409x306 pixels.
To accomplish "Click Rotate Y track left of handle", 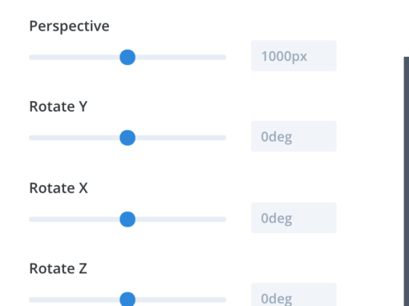I will [x=75, y=138].
